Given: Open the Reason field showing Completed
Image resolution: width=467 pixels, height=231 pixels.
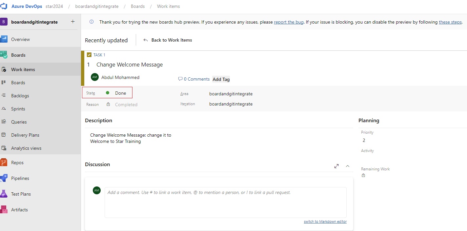Looking at the screenshot, I should click(x=126, y=105).
